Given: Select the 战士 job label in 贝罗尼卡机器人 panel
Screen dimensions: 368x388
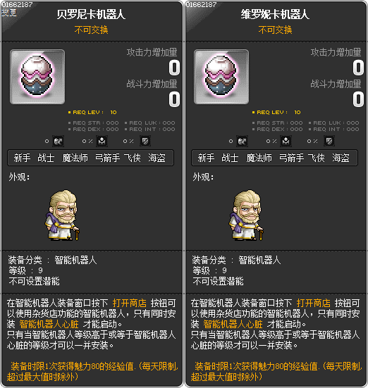Looking at the screenshot, I should [46, 158].
